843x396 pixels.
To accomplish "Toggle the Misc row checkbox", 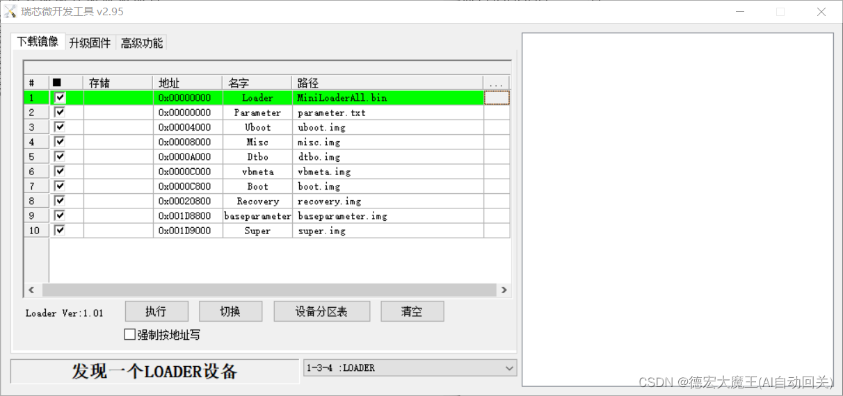I will 60,142.
